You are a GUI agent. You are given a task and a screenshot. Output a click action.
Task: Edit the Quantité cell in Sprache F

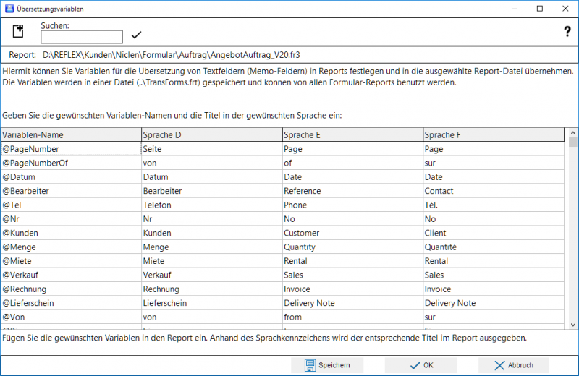point(492,247)
